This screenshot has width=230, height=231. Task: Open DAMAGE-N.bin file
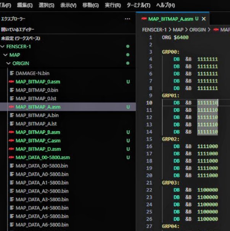coord(32,73)
